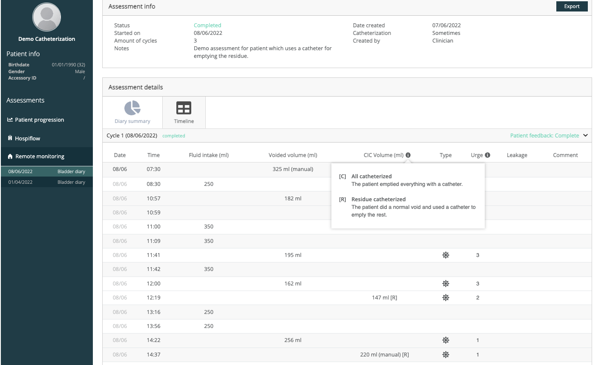
Task: Switch to the Timeline grid view
Action: coord(184,112)
